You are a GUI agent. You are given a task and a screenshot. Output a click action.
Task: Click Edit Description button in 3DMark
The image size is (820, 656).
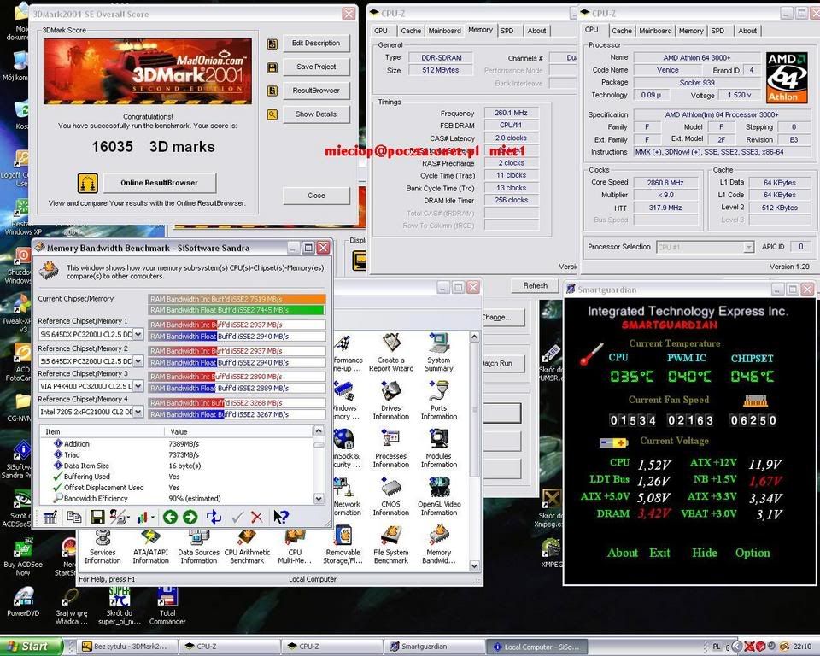pyautogui.click(x=316, y=44)
